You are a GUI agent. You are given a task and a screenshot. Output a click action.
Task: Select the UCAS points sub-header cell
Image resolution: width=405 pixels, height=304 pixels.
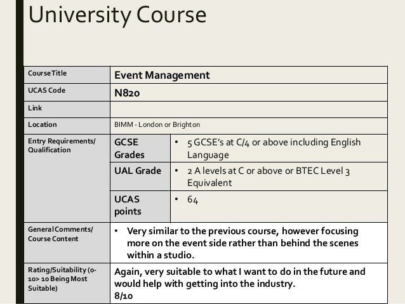pyautogui.click(x=140, y=207)
